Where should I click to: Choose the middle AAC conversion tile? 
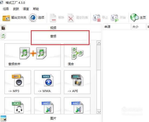click(x=47, y=106)
